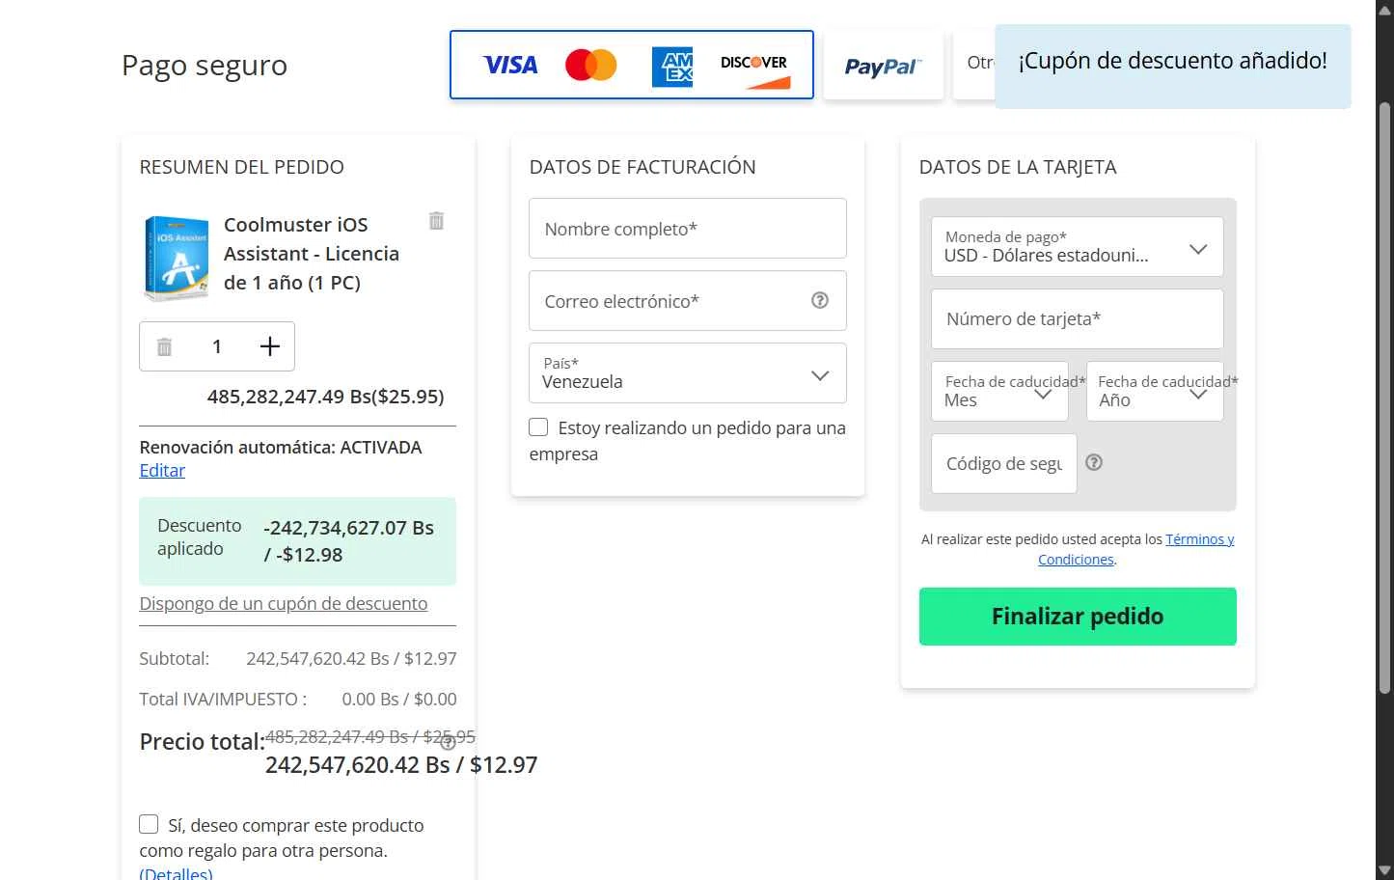Click the Coolmuster iOS Assistant product image
The image size is (1394, 880).
pos(177,258)
